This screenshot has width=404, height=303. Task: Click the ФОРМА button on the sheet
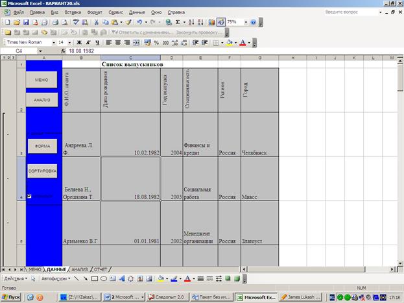(43, 146)
